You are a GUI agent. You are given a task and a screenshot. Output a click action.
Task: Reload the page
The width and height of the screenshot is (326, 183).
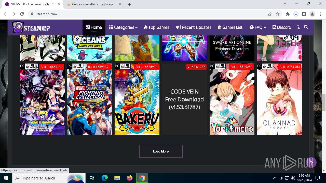(22, 14)
